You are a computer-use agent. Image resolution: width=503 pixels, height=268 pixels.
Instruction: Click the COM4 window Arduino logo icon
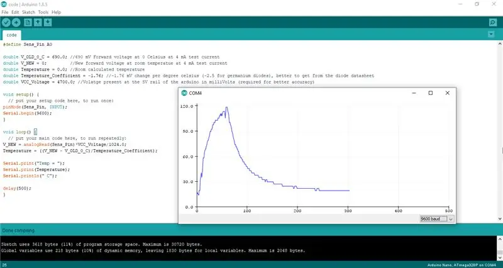[184, 93]
